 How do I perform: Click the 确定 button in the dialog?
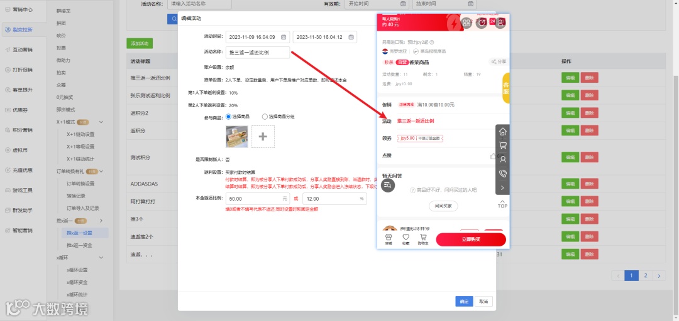(x=464, y=301)
